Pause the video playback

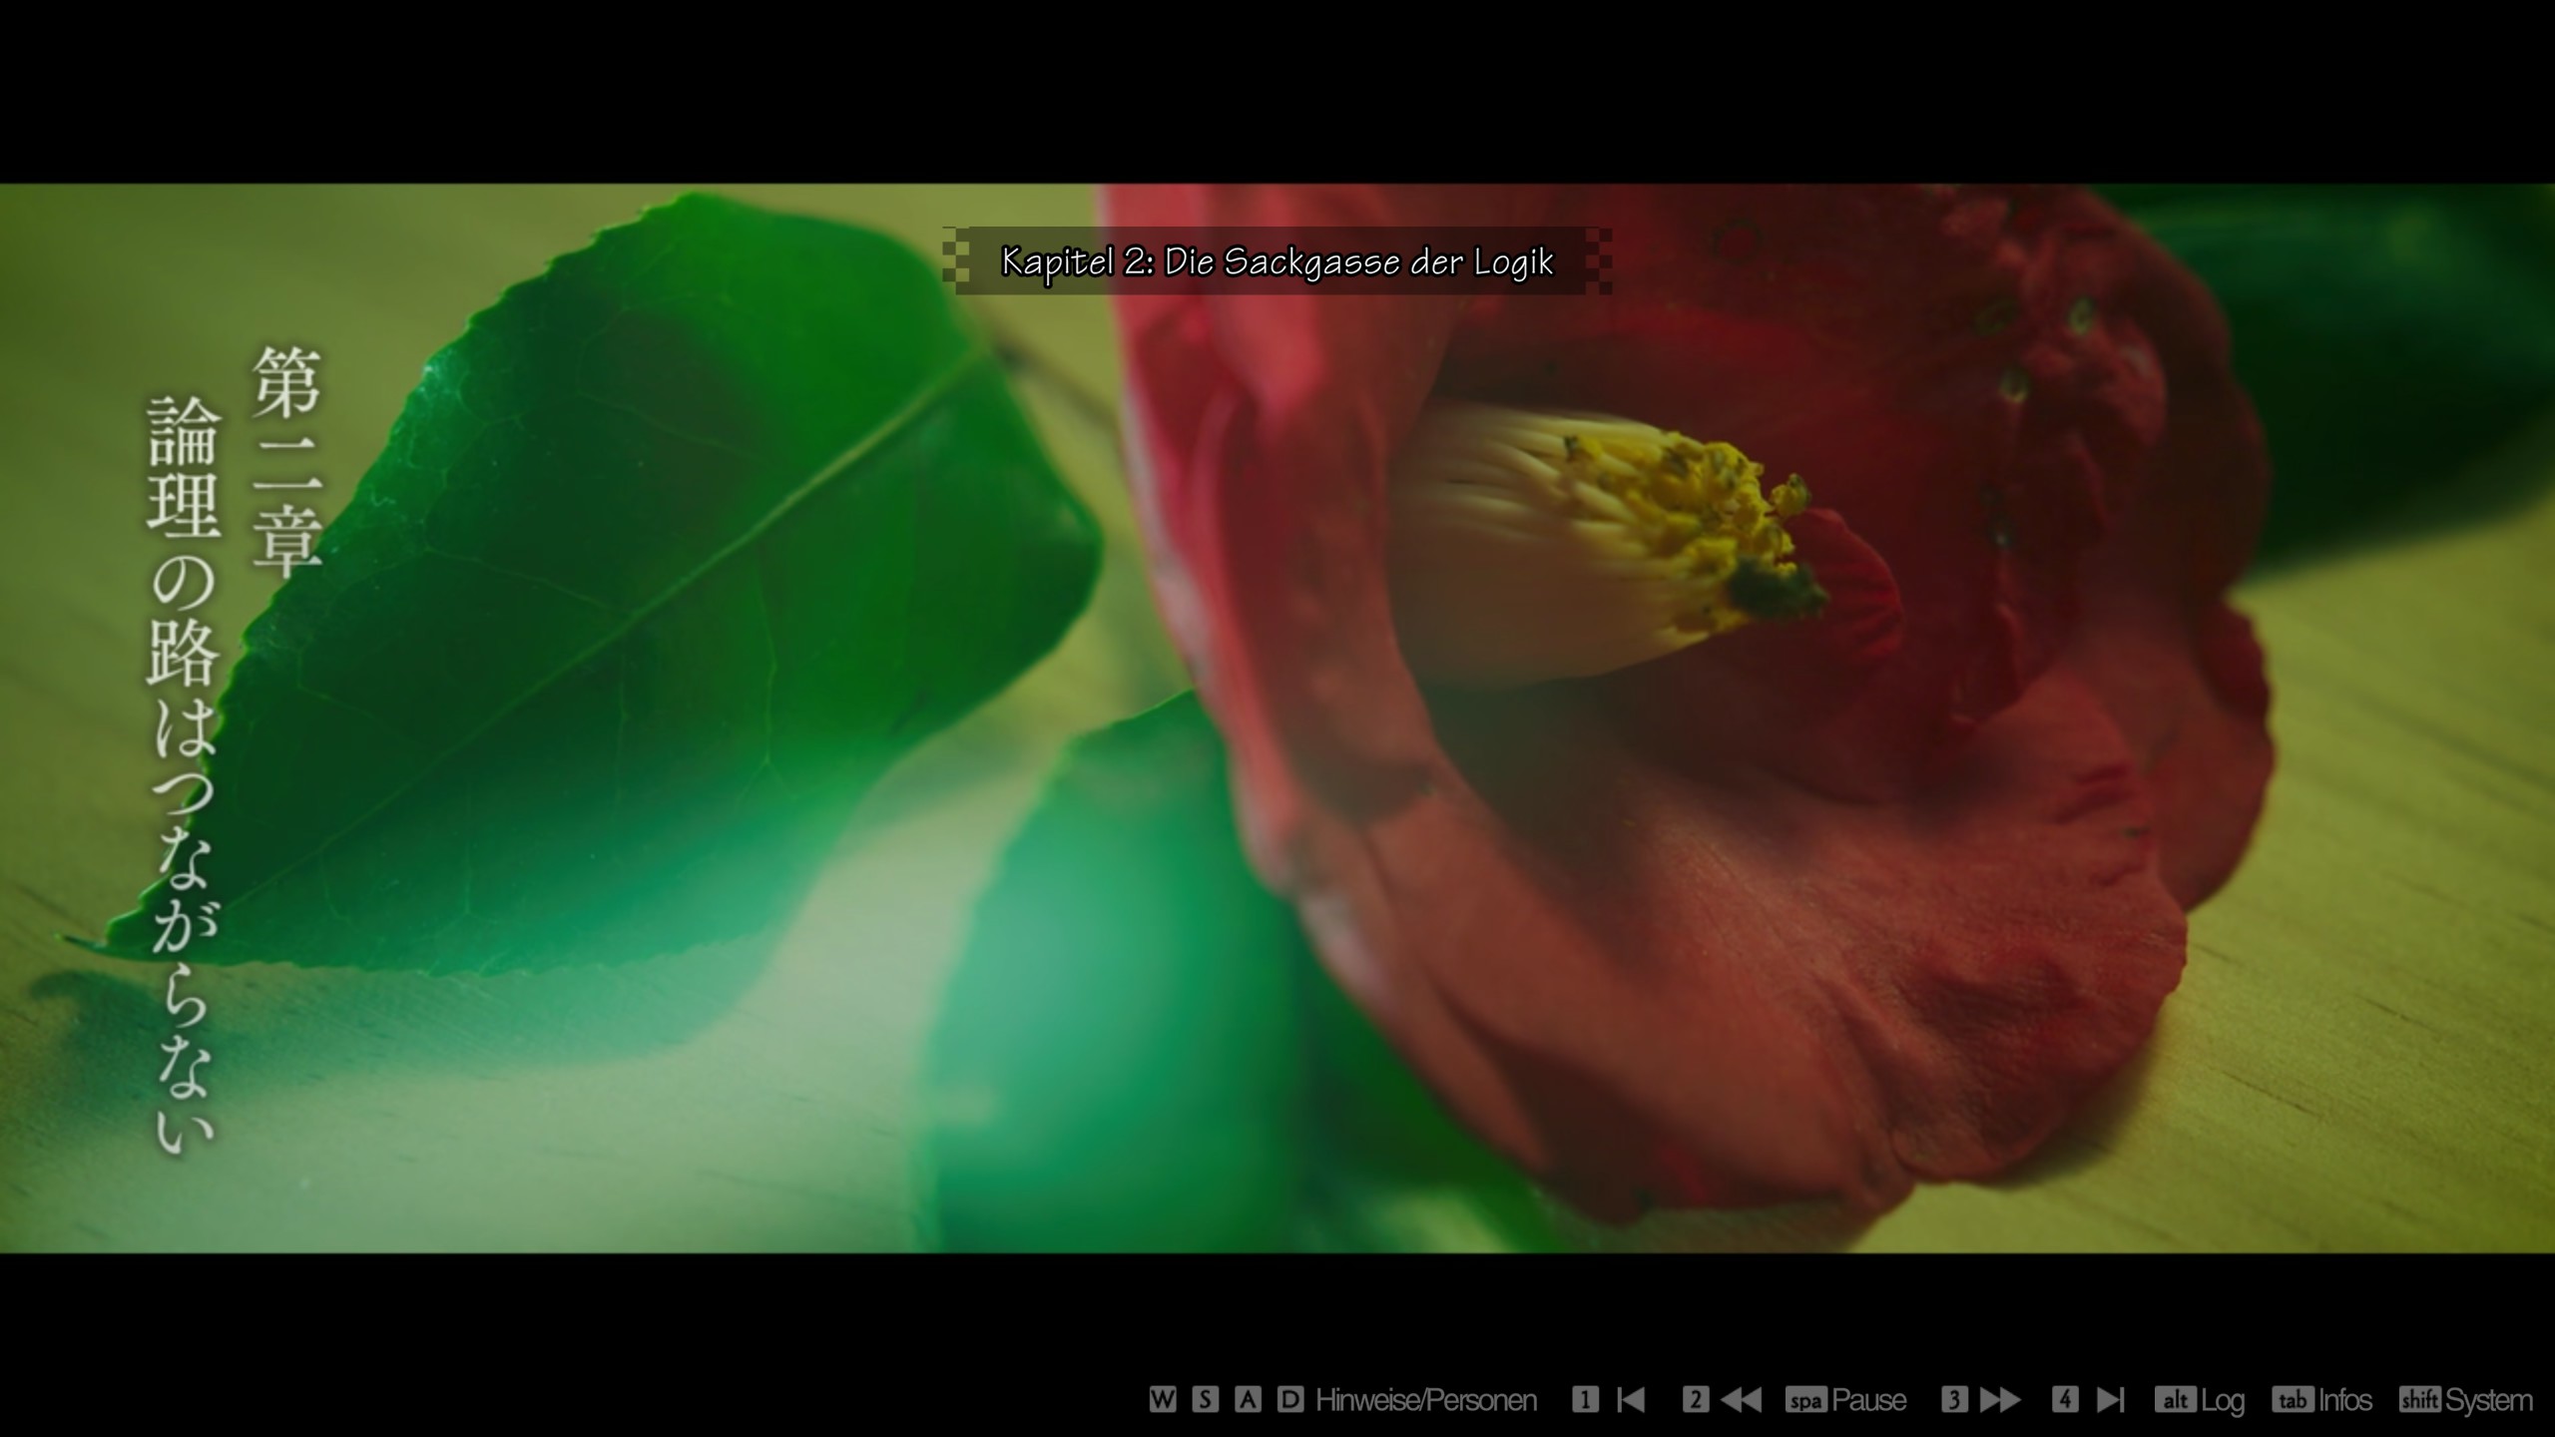pos(1869,1401)
